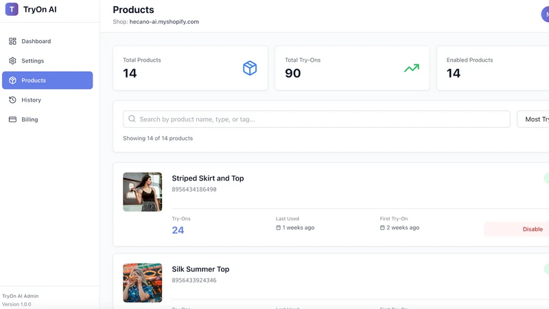Click the Dashboard grid icon
This screenshot has width=549, height=309.
coord(12,41)
